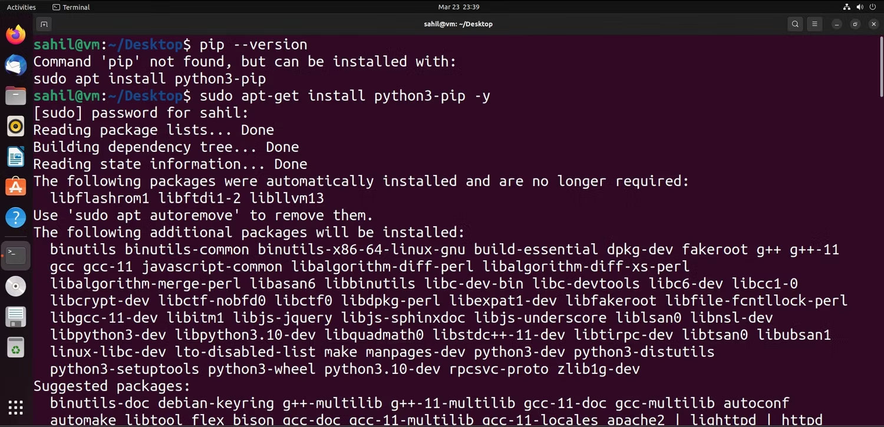The width and height of the screenshot is (884, 427).
Task: Launch LibreOffice Writer from the dock
Action: tap(16, 157)
